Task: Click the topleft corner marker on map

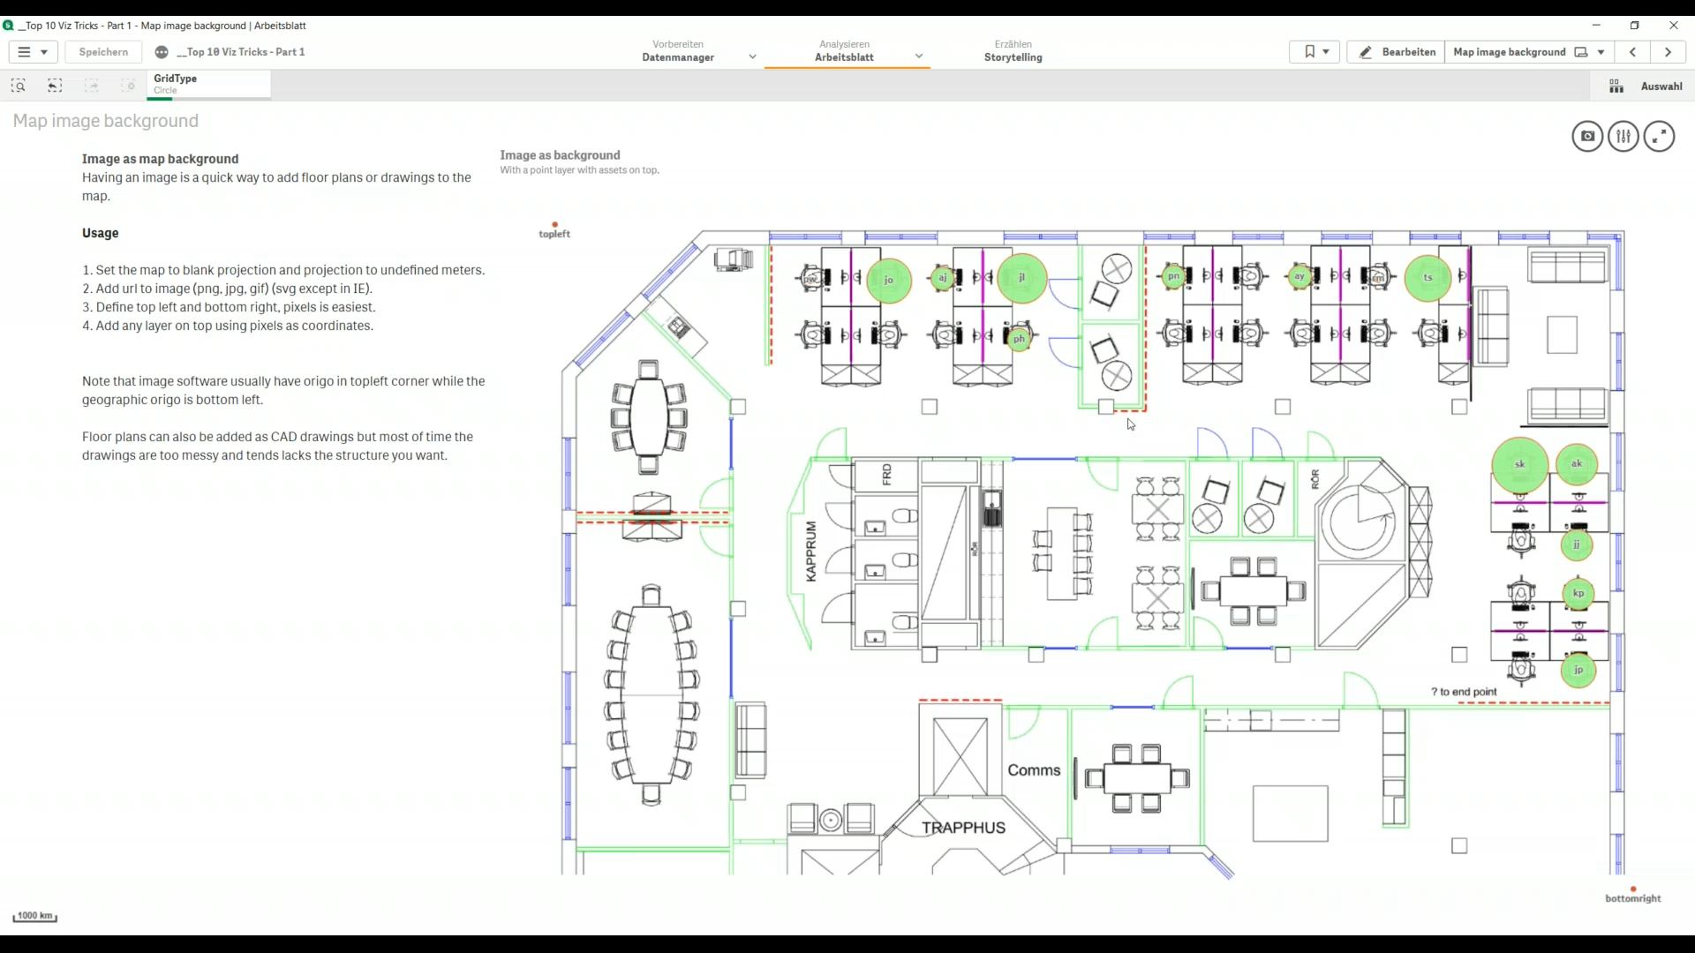Action: [555, 222]
